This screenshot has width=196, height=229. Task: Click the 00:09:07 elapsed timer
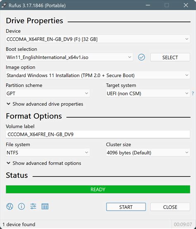click(183, 224)
